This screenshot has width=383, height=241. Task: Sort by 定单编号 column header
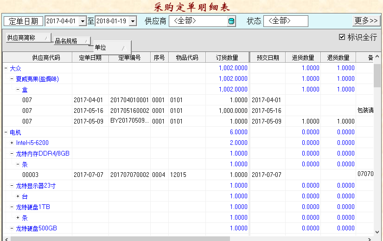[130, 58]
